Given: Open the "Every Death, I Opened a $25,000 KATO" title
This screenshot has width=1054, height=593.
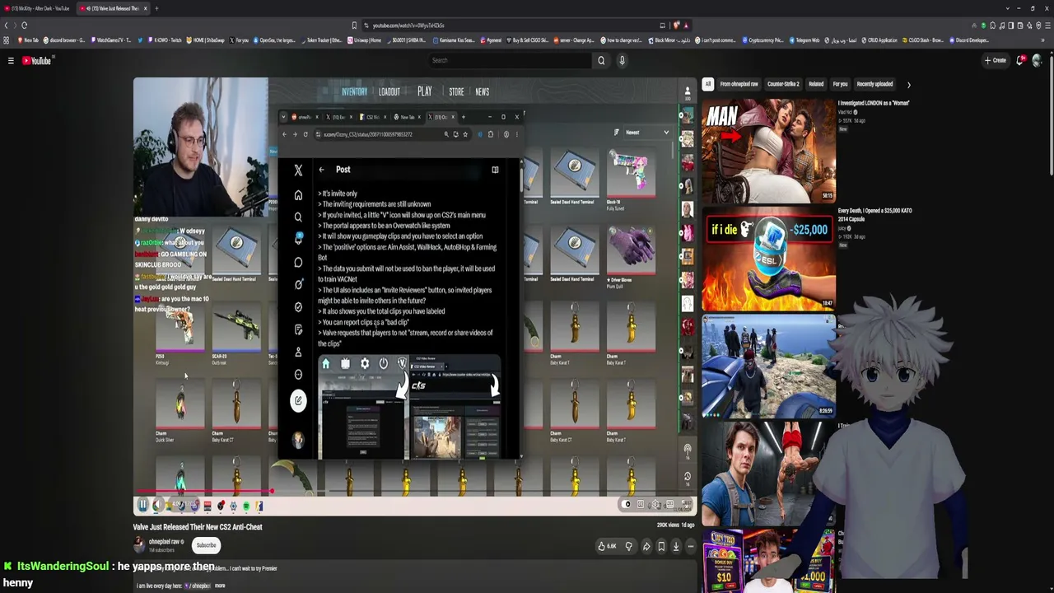Looking at the screenshot, I should tap(874, 215).
